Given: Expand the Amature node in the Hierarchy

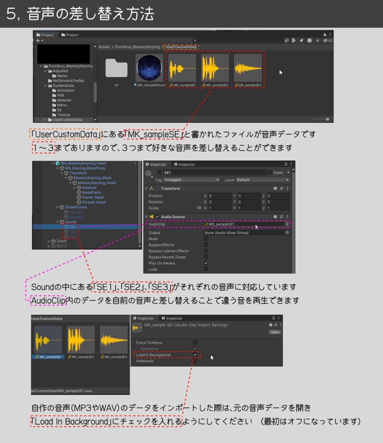Looking at the screenshot, I should point(75,188).
